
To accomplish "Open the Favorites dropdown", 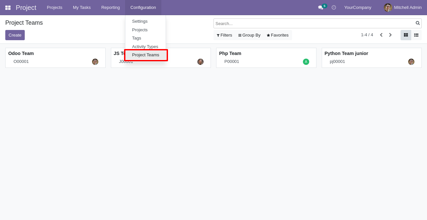I will point(278,35).
